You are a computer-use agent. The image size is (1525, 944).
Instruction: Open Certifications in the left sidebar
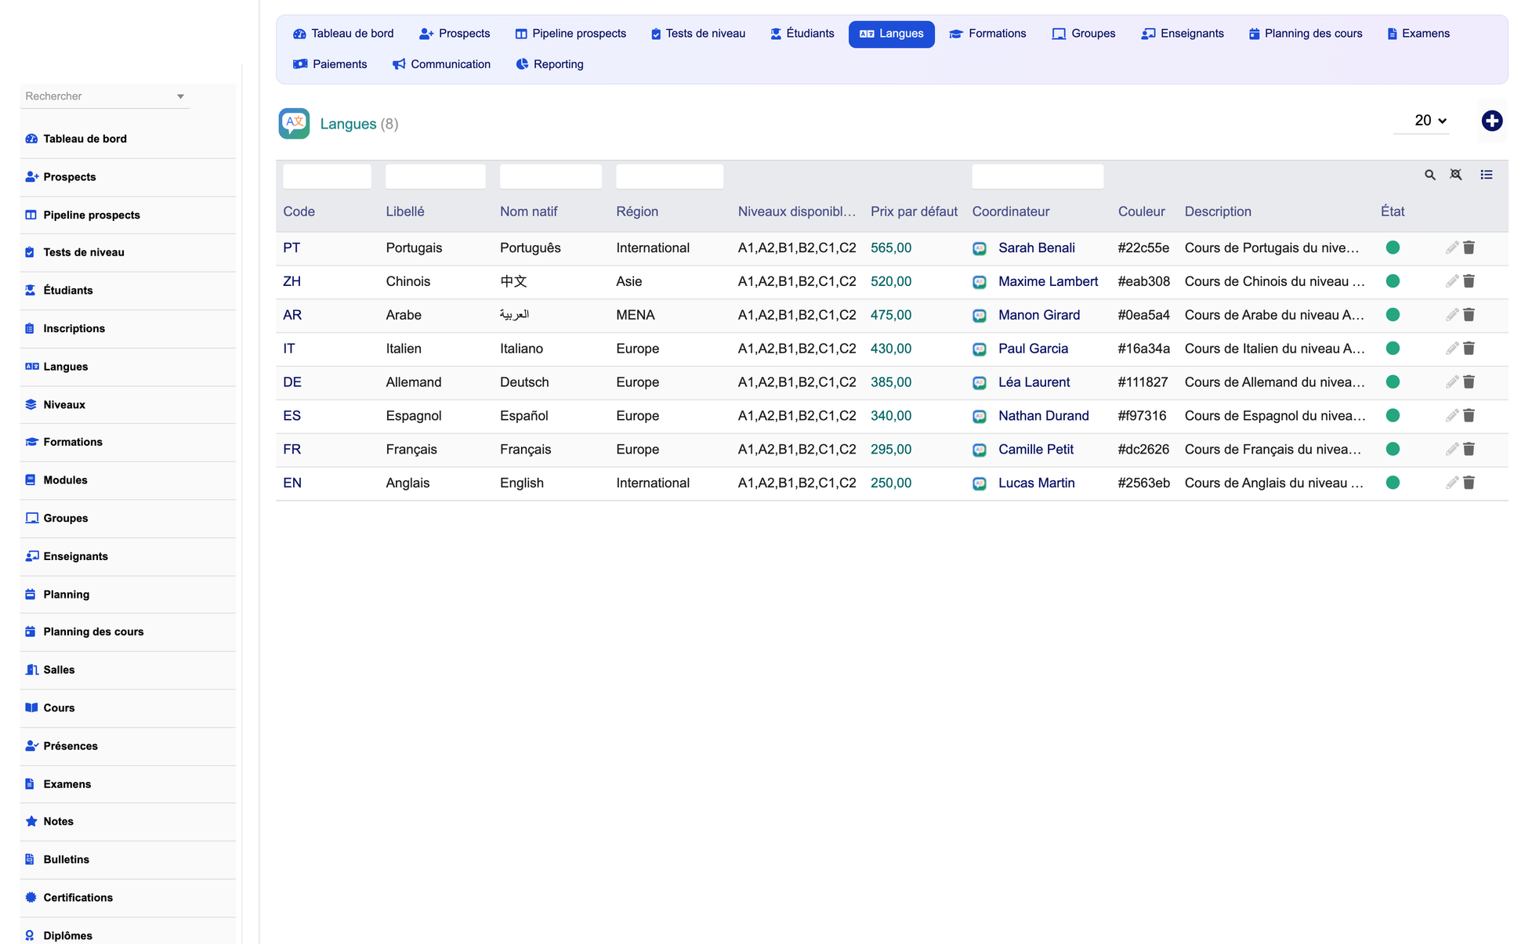pos(128,898)
